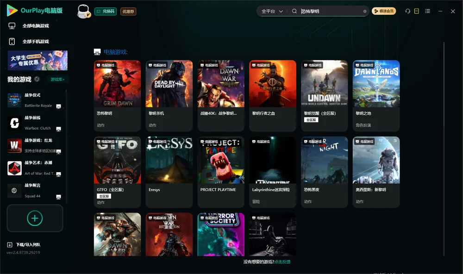Open customer service headset icon
The image size is (463, 274).
[408, 11]
